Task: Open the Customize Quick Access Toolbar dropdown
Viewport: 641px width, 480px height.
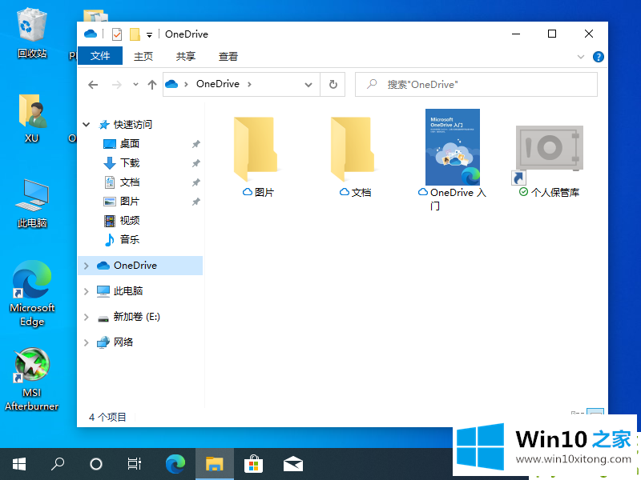Action: coord(150,35)
